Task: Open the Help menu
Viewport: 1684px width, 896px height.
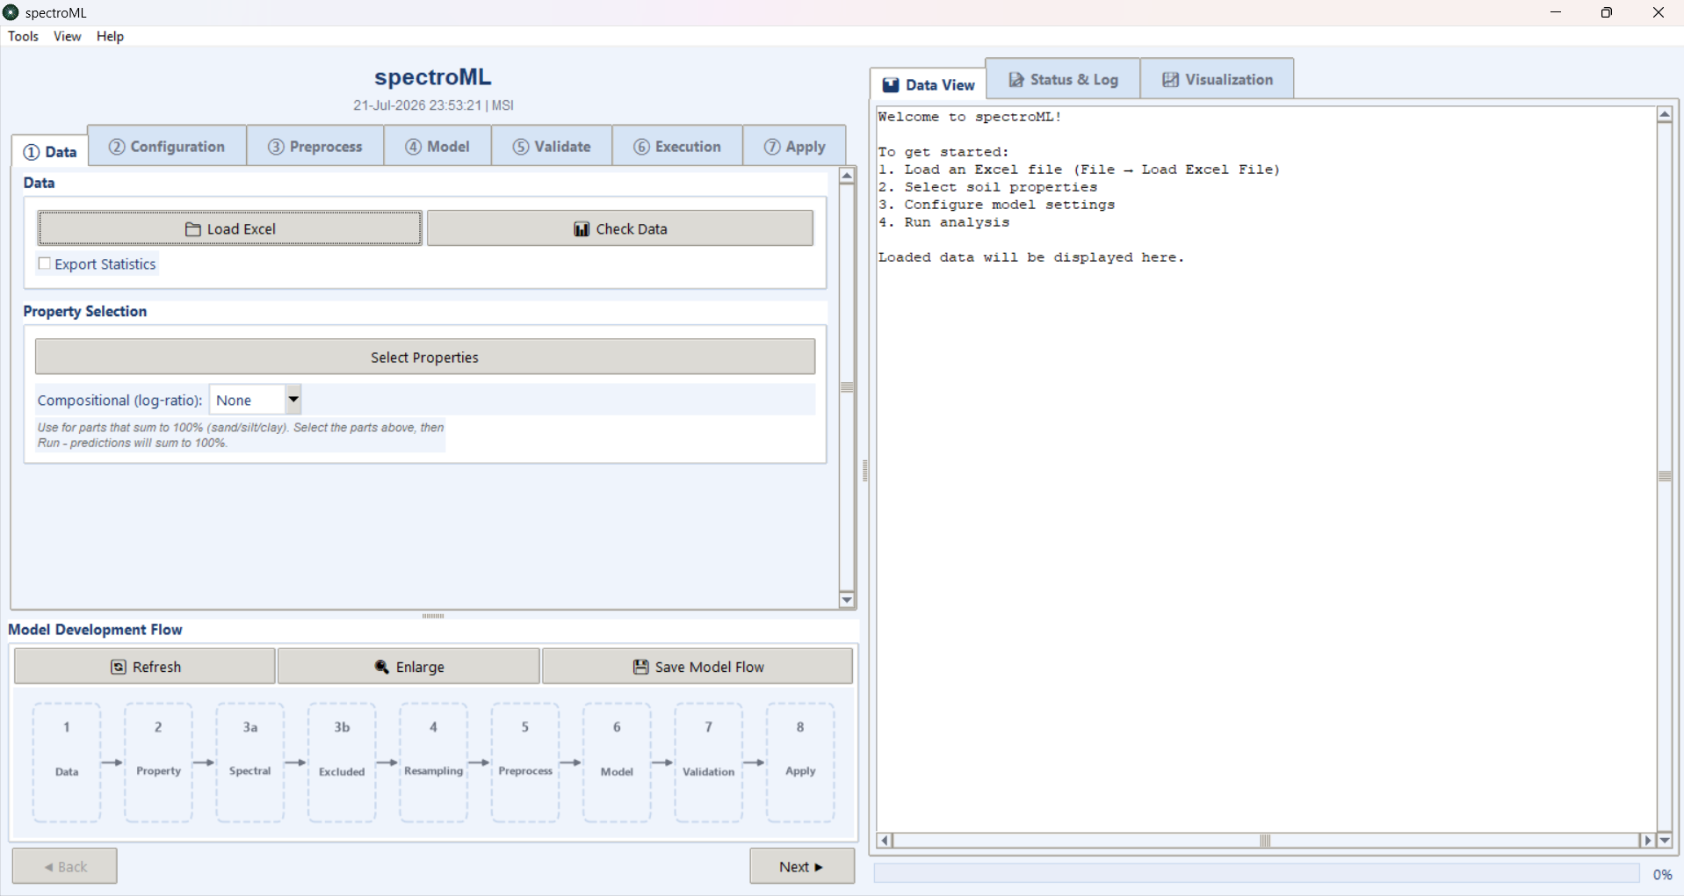Action: (x=110, y=36)
